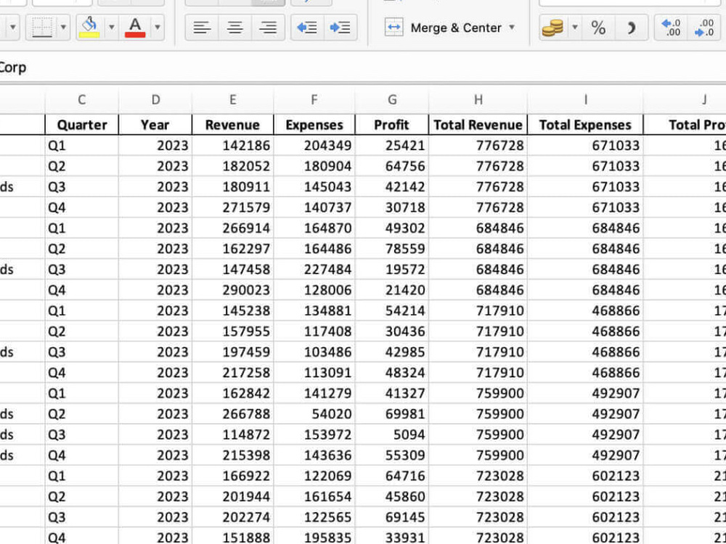Click the Quarter header cell
Image resolution: width=726 pixels, height=544 pixels.
click(x=81, y=125)
